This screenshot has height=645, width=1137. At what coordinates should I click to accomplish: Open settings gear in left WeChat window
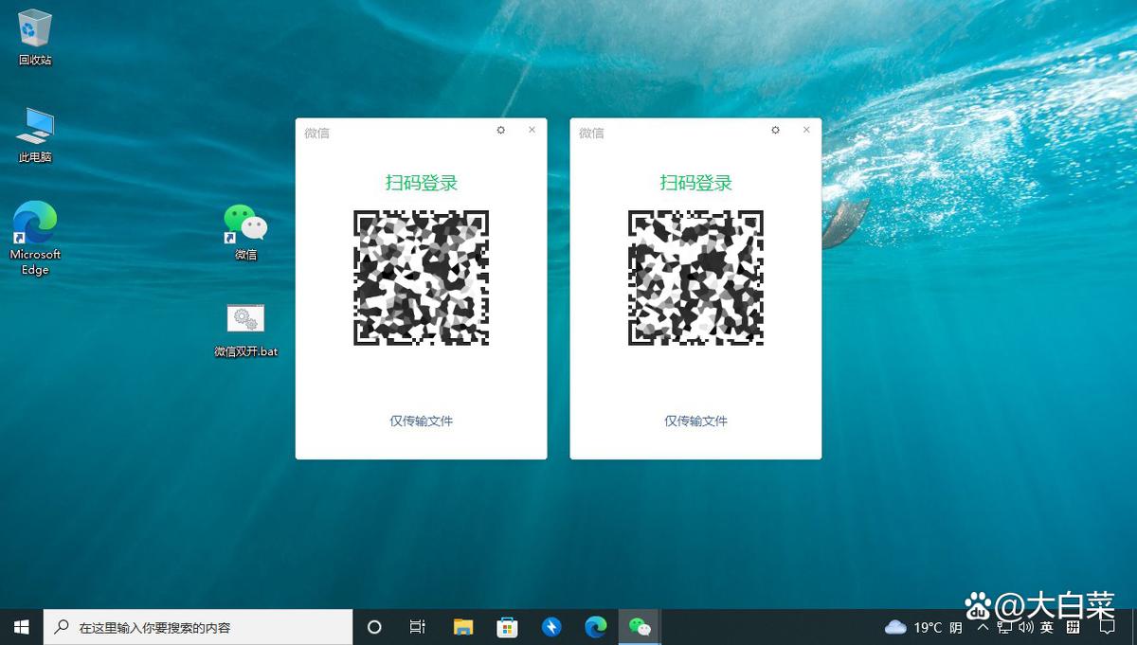pos(501,131)
